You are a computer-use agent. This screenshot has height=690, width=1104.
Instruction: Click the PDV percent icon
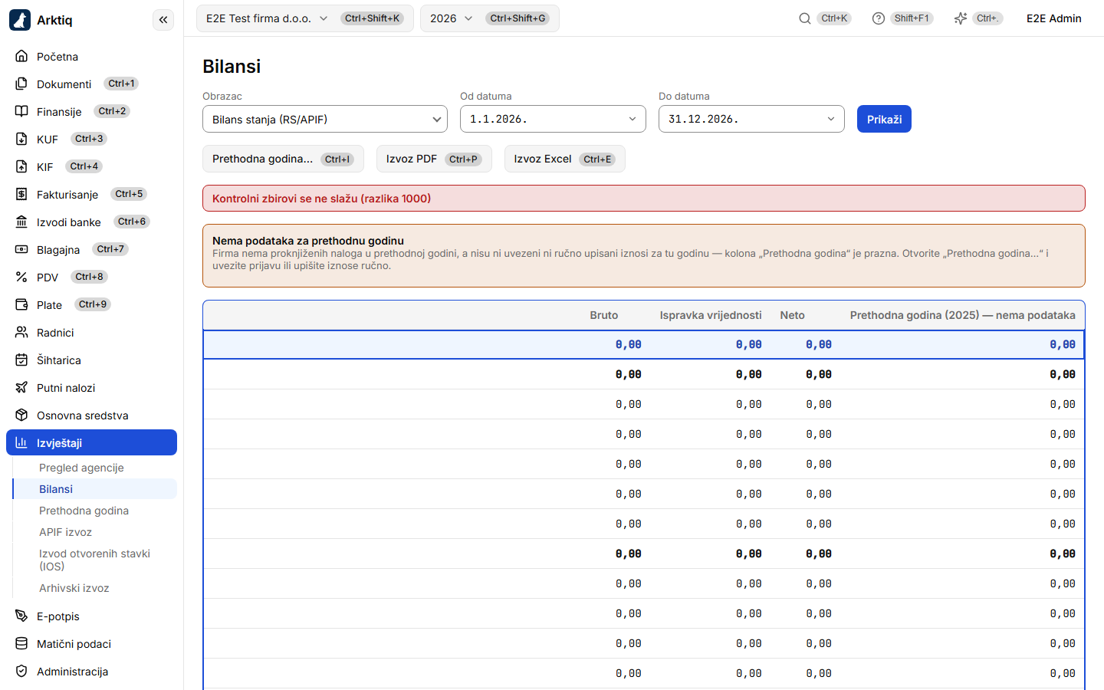(21, 277)
